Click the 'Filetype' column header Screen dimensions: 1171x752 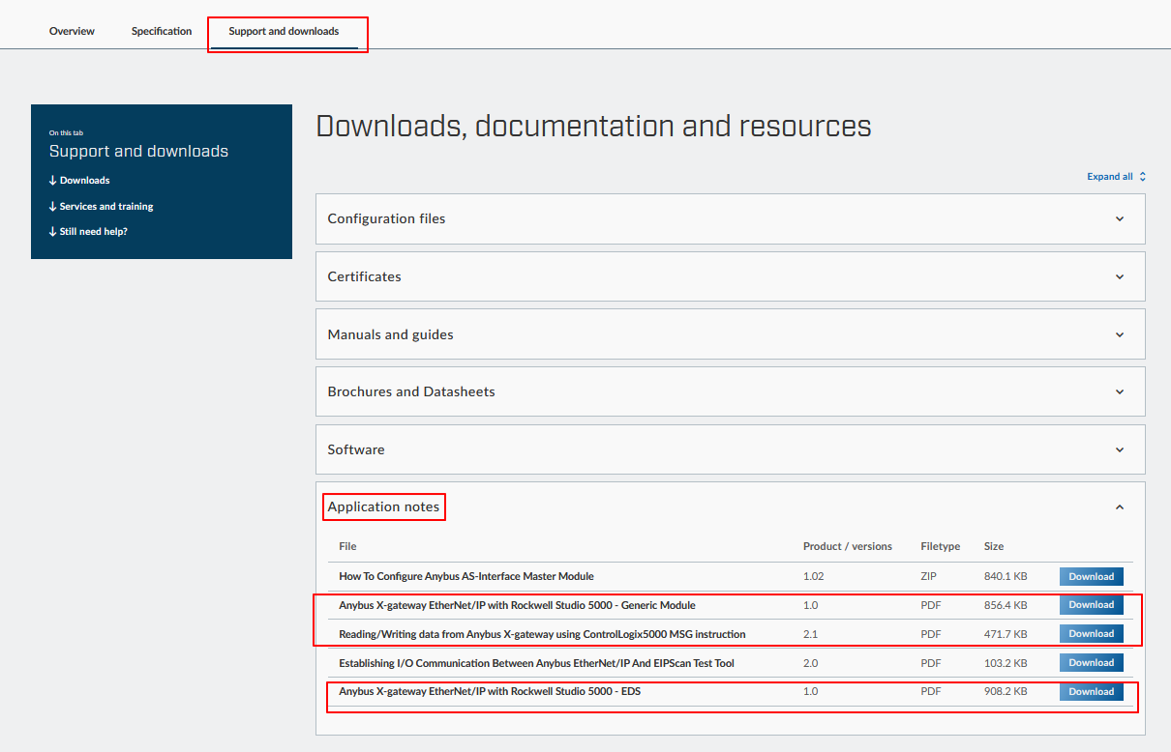click(941, 547)
